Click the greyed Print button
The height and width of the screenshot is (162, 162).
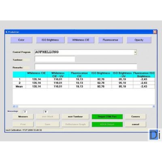[x=23, y=124]
